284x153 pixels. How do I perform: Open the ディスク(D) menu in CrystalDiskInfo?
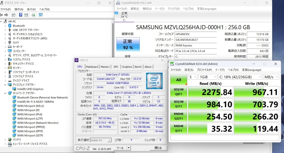(174, 9)
